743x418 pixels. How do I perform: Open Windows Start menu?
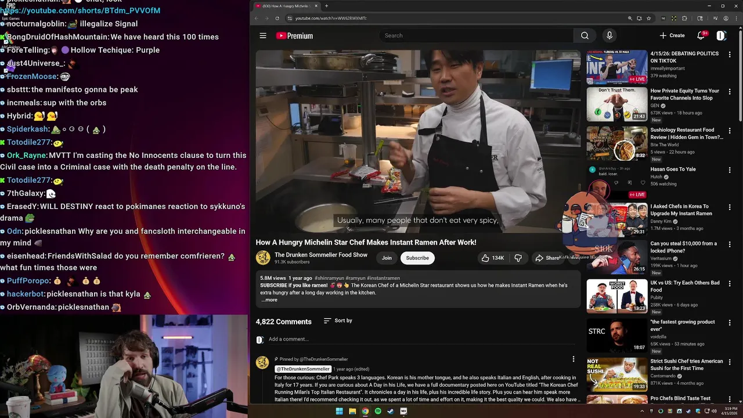[x=339, y=411]
